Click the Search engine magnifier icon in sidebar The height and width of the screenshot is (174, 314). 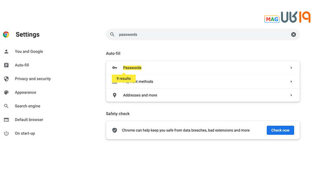(x=6, y=106)
